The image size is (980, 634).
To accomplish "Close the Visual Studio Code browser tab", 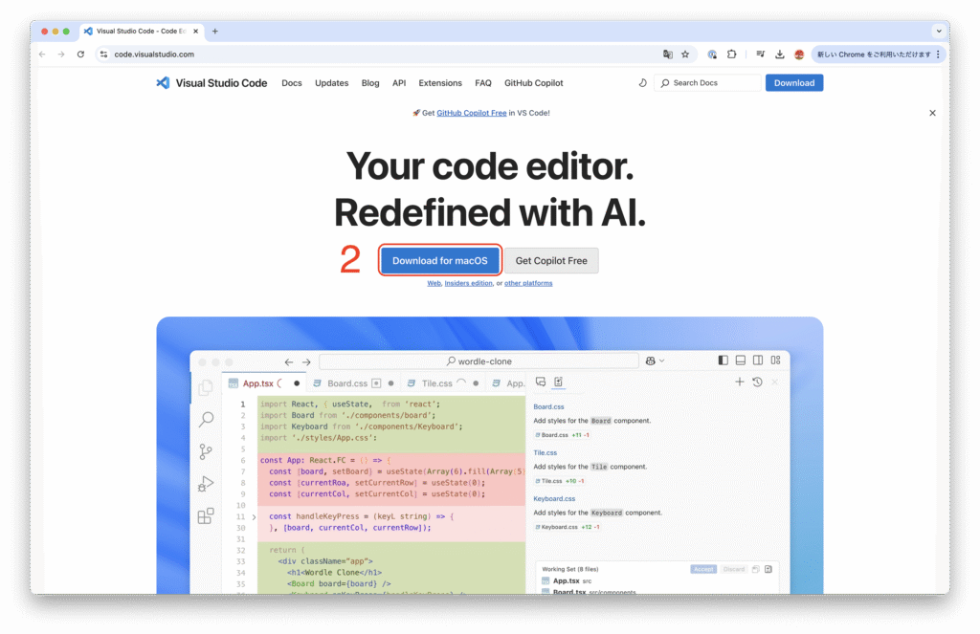I will click(195, 32).
